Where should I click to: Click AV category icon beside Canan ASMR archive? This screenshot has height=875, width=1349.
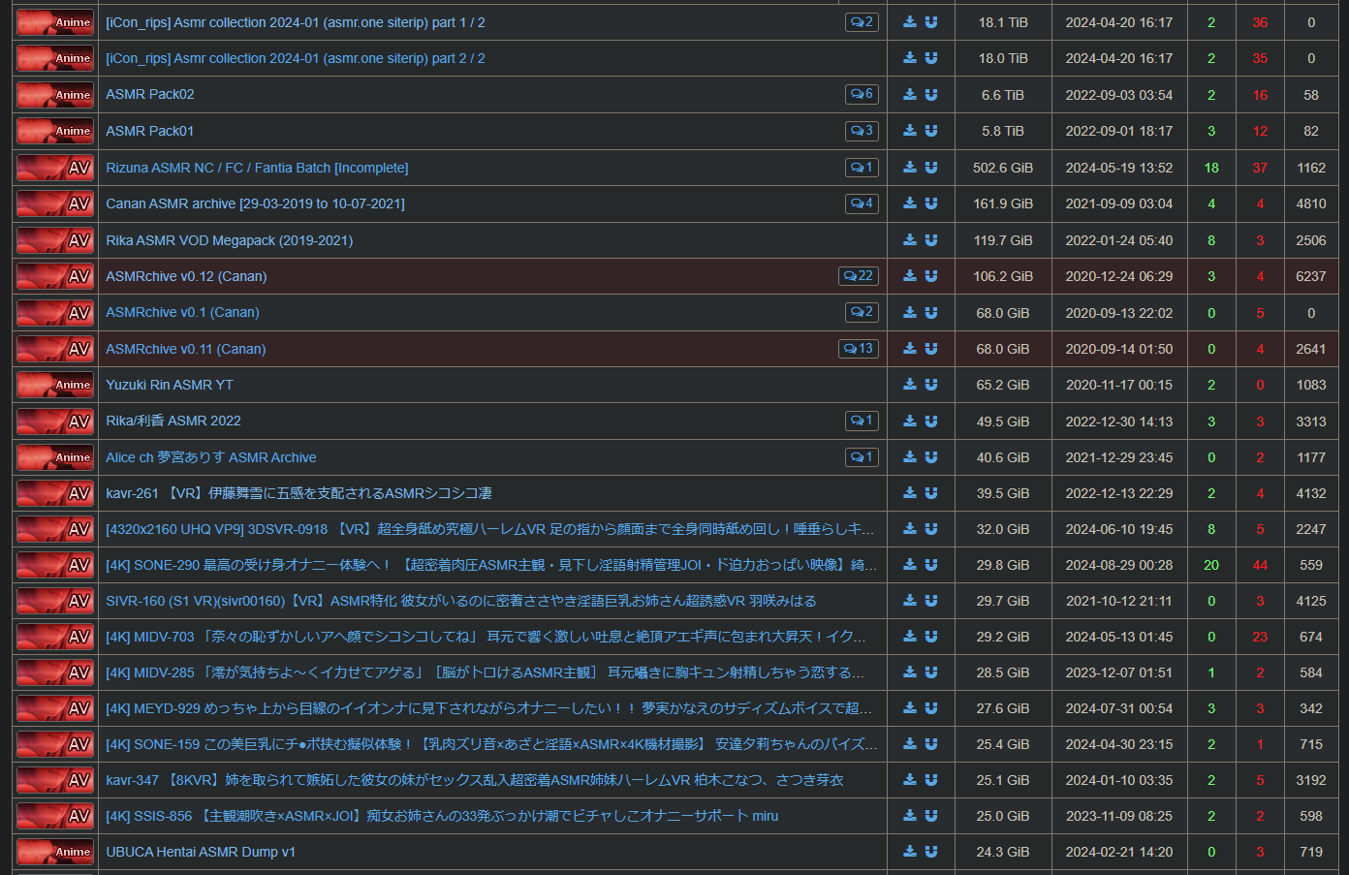pyautogui.click(x=55, y=203)
